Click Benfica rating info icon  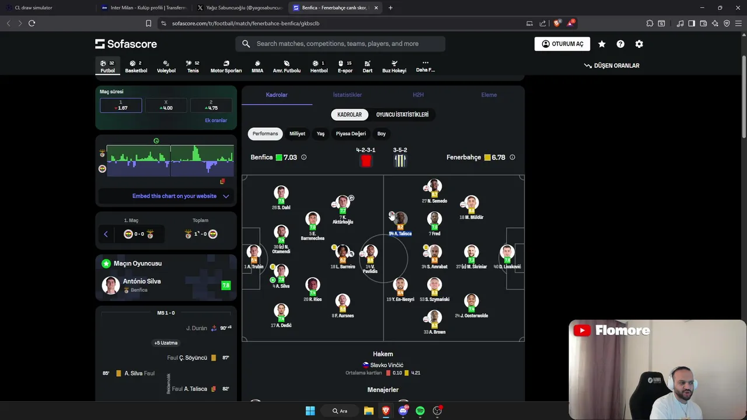[x=303, y=157]
